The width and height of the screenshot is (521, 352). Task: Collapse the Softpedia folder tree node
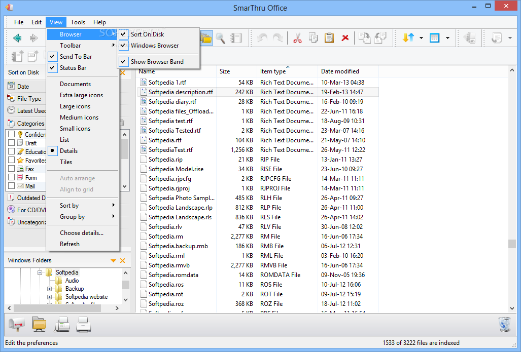pos(40,272)
